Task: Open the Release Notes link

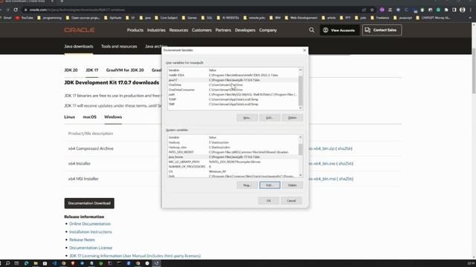Action: pos(82,240)
